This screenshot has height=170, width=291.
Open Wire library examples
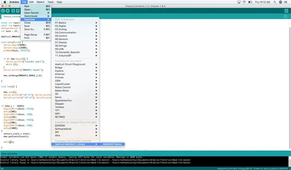(x=75, y=136)
